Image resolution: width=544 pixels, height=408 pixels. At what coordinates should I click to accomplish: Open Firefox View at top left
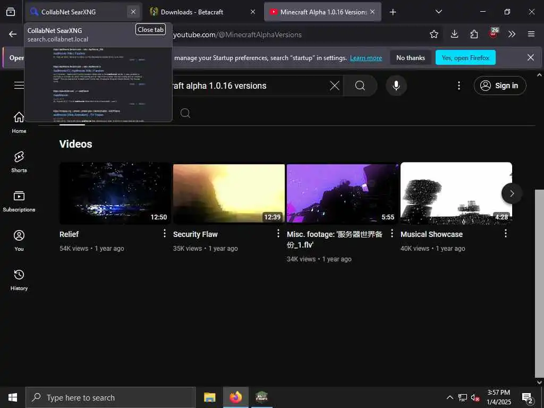(x=11, y=12)
